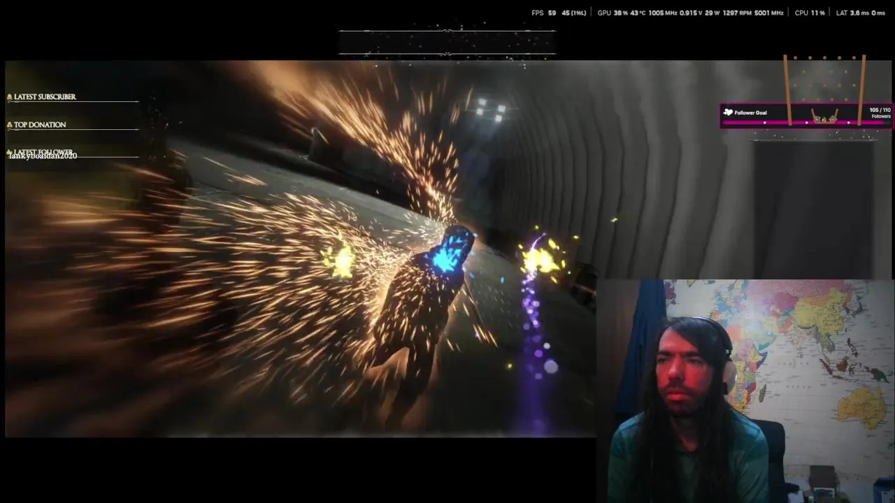Click the catching basket on the follower goal
Screen dimensions: 895x503
point(824,118)
